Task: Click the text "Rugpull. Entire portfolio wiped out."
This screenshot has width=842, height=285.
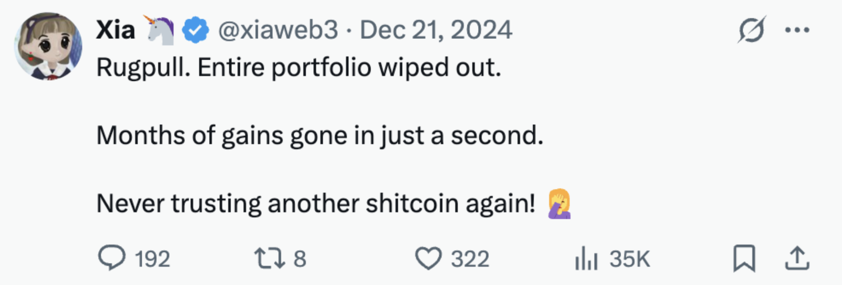Action: pos(298,68)
